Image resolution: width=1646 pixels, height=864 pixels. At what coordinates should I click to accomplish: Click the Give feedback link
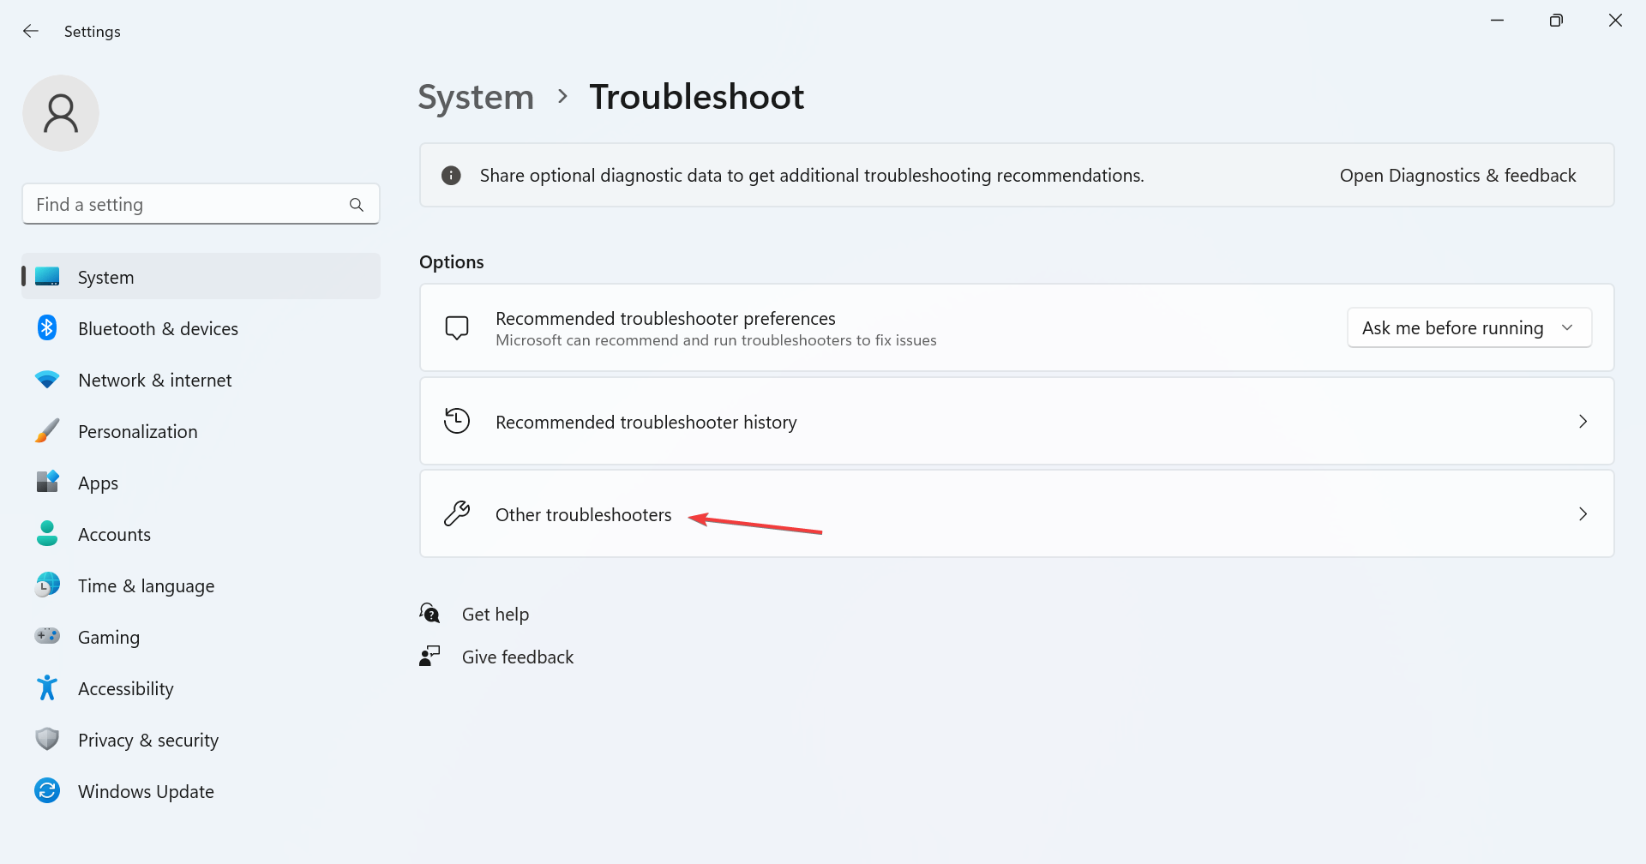pyautogui.click(x=517, y=657)
